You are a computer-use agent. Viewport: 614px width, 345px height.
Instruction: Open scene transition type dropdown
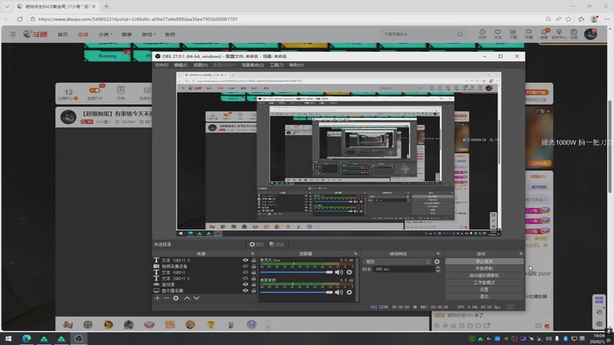398,261
